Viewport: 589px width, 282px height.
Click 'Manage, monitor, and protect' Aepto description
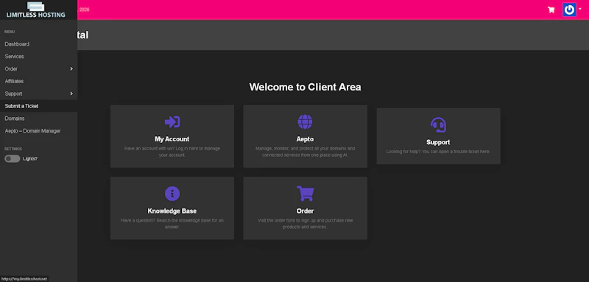click(305, 152)
